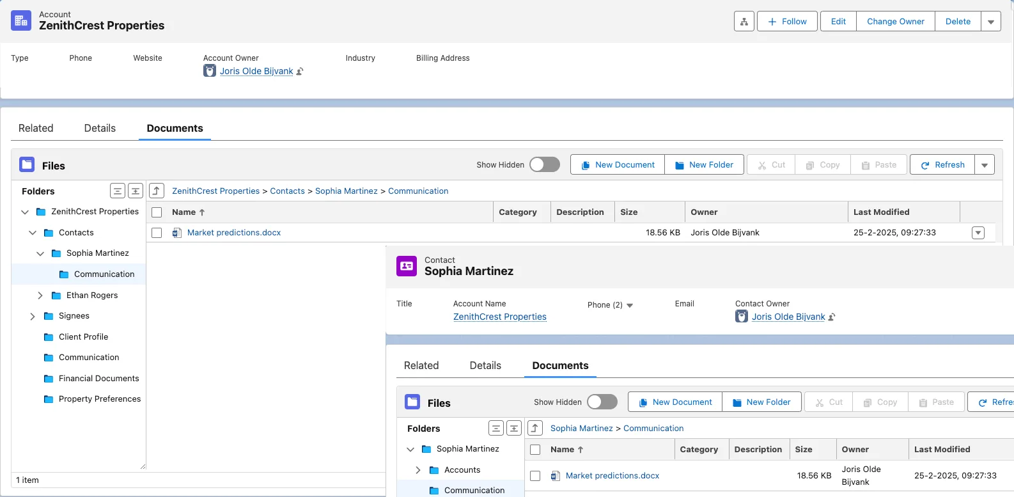Click the change owner icon beside Account Owner
Viewport: 1014px width, 497px height.
(300, 72)
